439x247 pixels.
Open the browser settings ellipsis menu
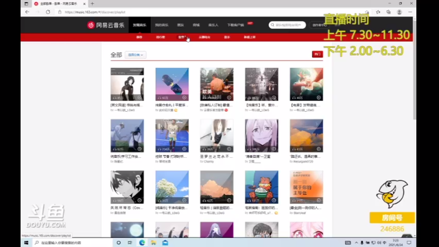[x=410, y=12]
